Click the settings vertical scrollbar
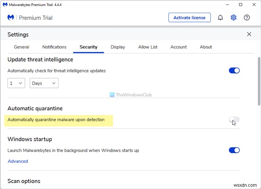The width and height of the screenshot is (261, 189). point(259,81)
